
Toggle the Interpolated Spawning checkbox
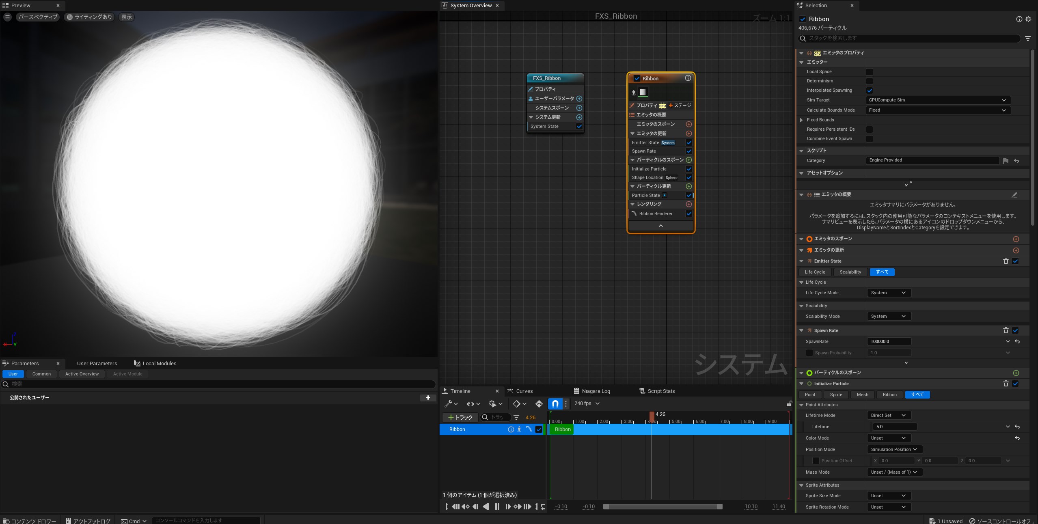point(869,90)
